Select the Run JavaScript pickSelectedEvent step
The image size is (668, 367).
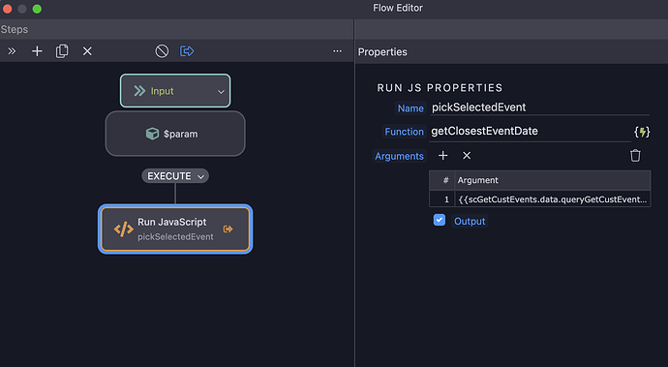[x=175, y=229]
